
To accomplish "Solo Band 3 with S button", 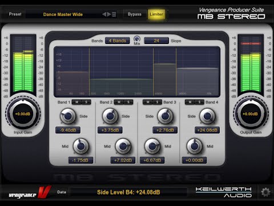I will [157, 102].
